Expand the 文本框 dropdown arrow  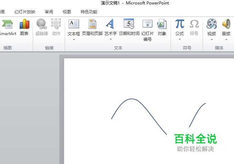pyautogui.click(x=74, y=40)
